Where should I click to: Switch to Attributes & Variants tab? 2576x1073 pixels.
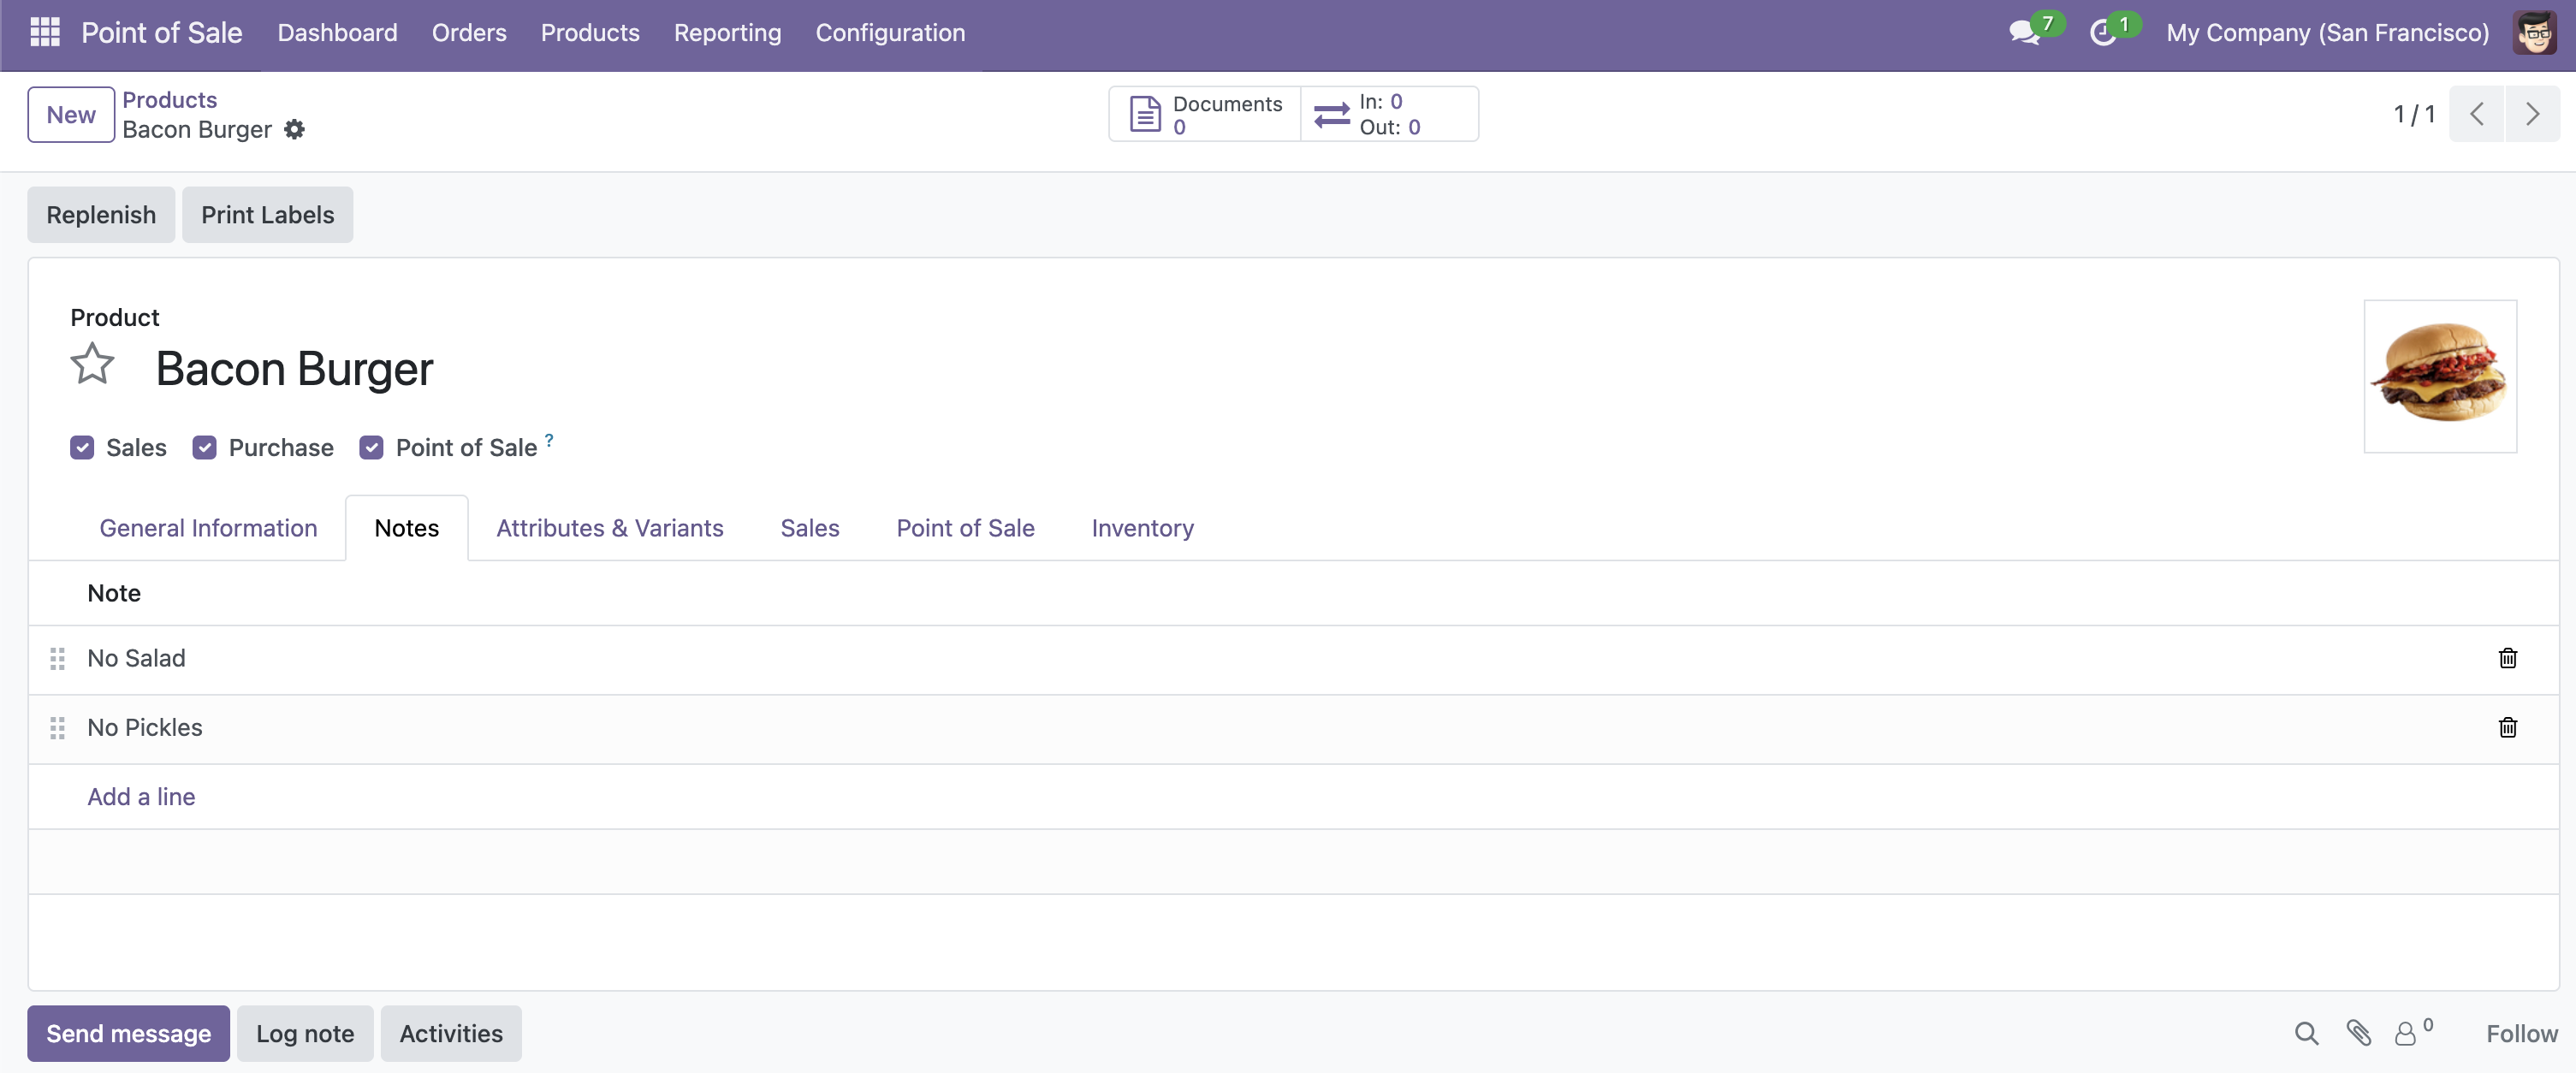610,528
